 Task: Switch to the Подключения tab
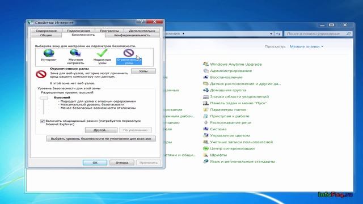78,31
